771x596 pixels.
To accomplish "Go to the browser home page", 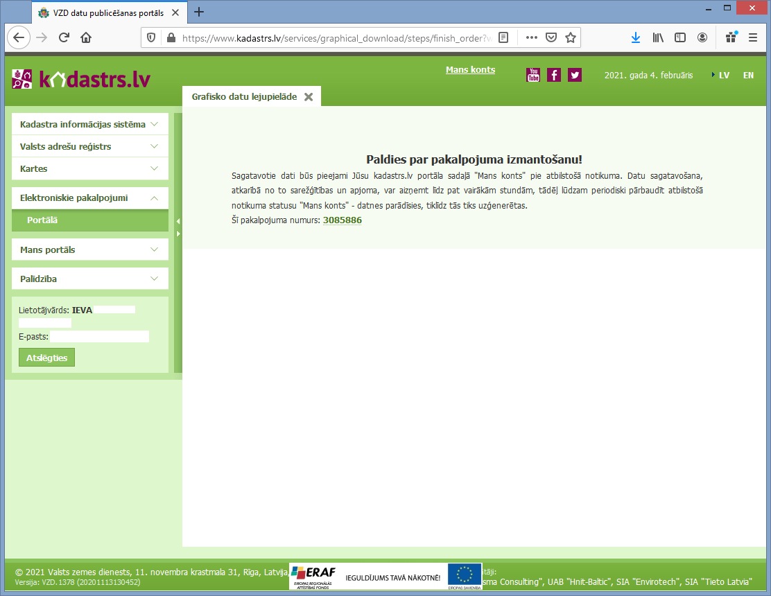I will pyautogui.click(x=86, y=38).
